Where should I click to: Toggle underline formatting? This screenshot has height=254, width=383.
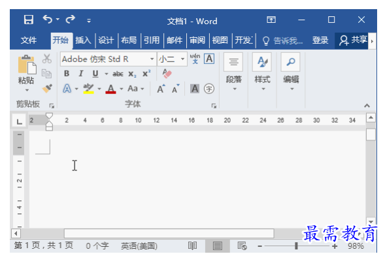(95, 74)
